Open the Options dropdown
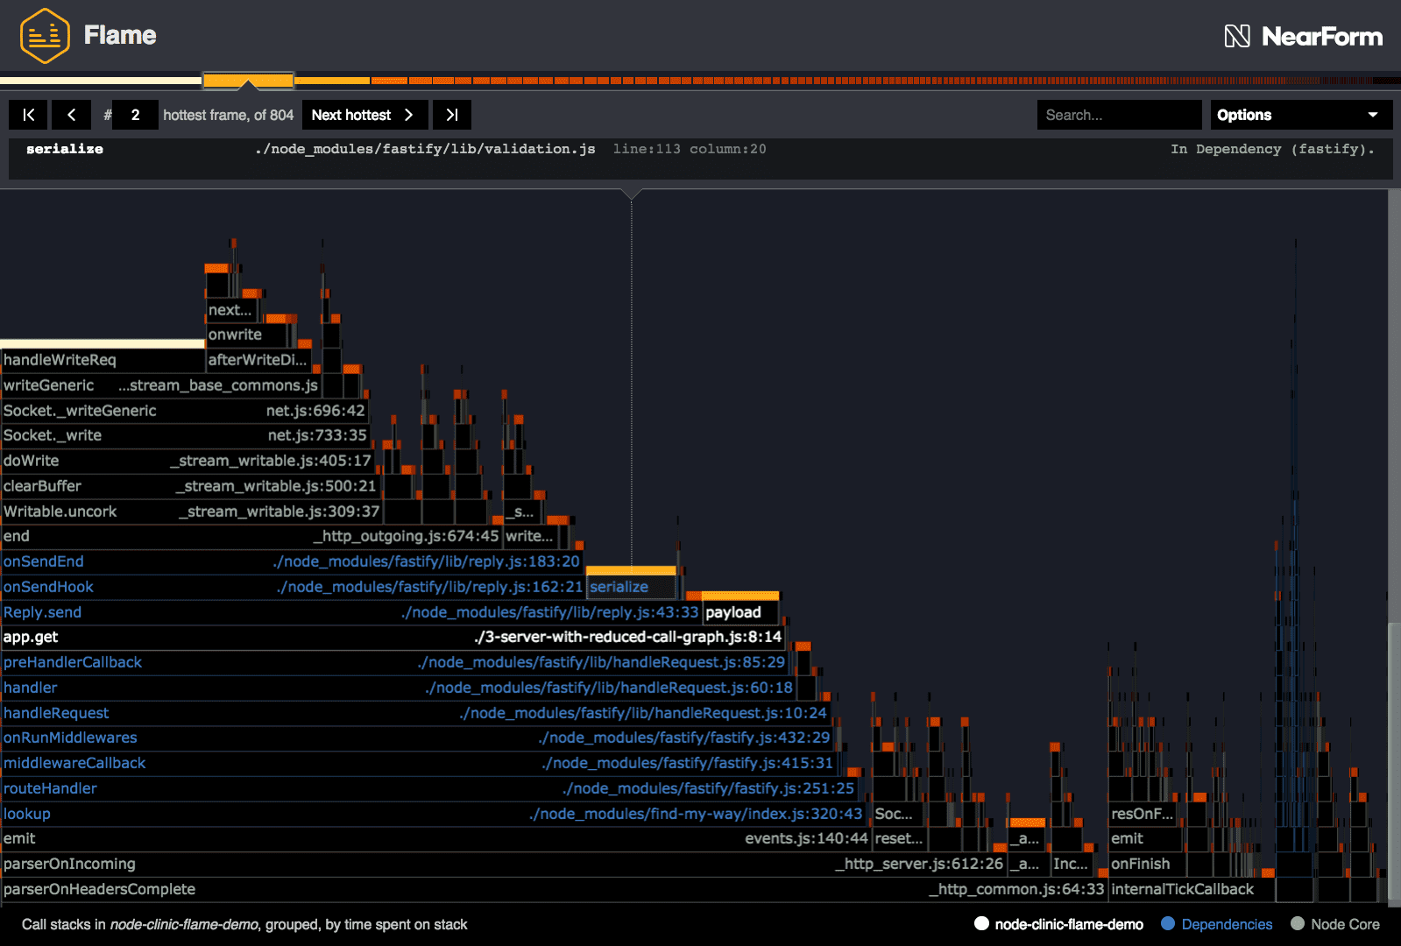 point(1302,115)
